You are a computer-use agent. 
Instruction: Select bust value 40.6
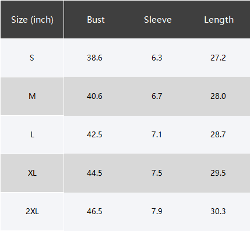(x=94, y=96)
